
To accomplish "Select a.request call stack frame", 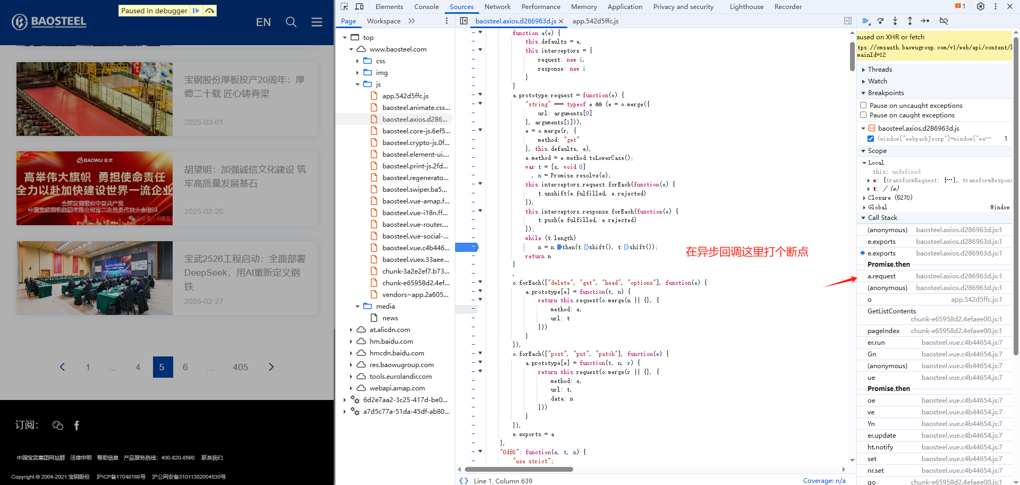I will coord(935,276).
